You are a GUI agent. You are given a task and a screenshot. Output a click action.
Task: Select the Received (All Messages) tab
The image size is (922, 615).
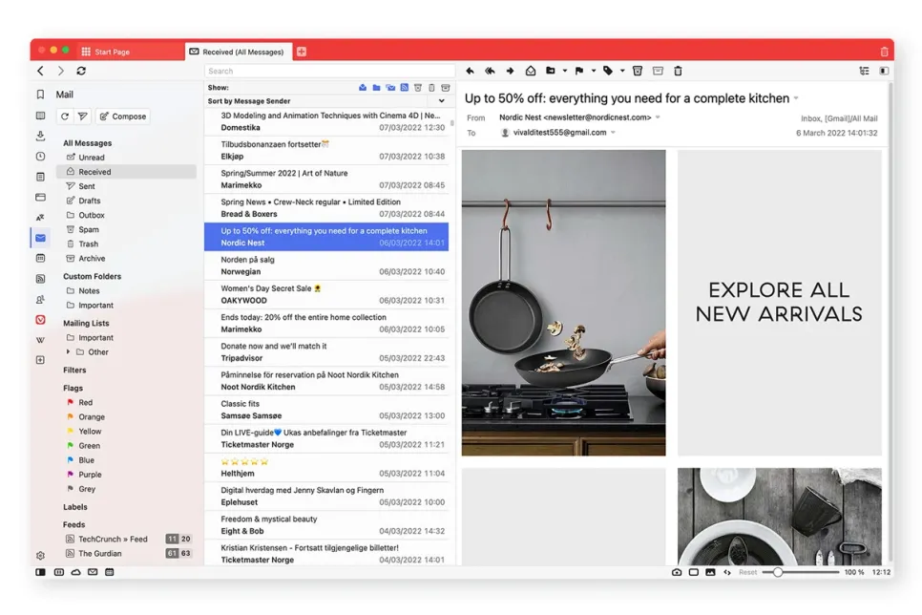pos(238,52)
